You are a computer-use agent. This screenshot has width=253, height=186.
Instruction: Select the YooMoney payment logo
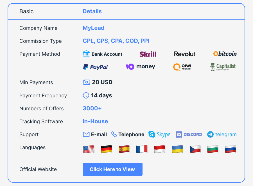140,66
